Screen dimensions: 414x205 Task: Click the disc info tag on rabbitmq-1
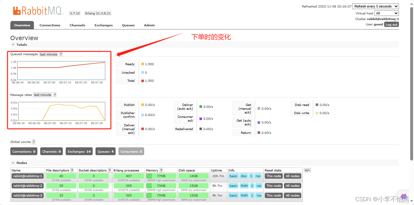pos(244,176)
